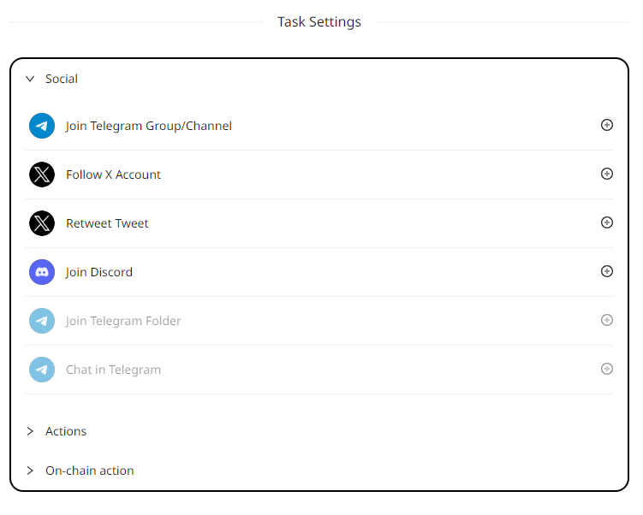Click the Telegram icon beside Join Telegram Group/Channel
The image size is (643, 515).
pyautogui.click(x=42, y=126)
